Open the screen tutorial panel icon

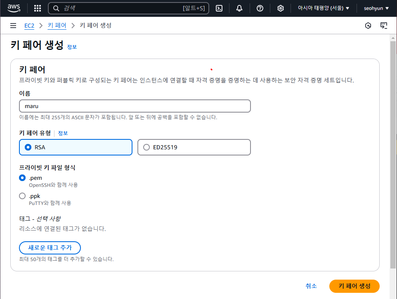[384, 26]
